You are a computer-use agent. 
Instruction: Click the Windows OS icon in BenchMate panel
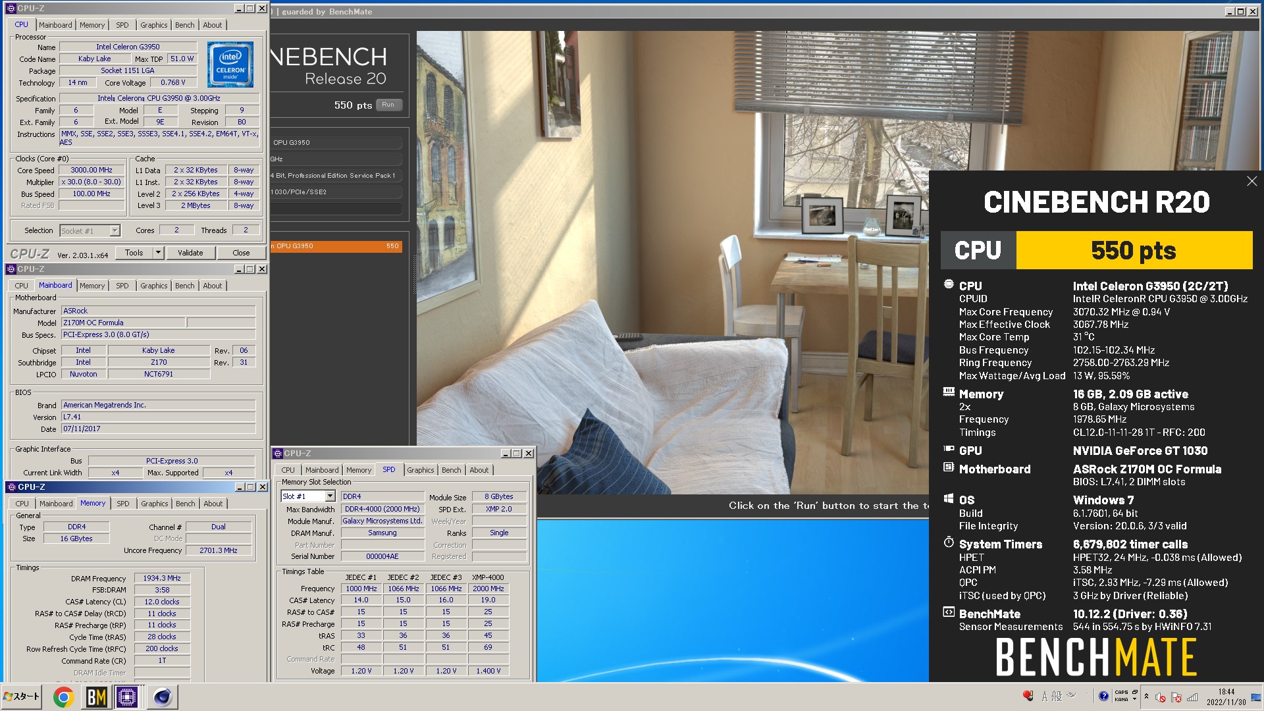949,499
